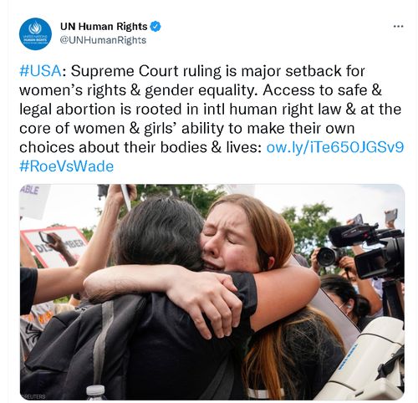This screenshot has height=403, width=418.
Task: Open the #USA hashtag
Action: tap(40, 71)
